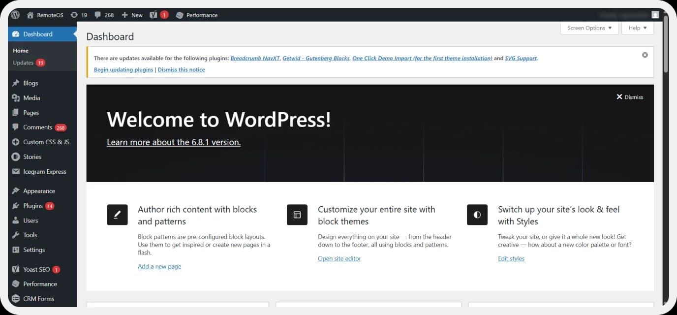This screenshot has width=677, height=315.
Task: Open Stories from its sidebar icon
Action: pos(15,157)
